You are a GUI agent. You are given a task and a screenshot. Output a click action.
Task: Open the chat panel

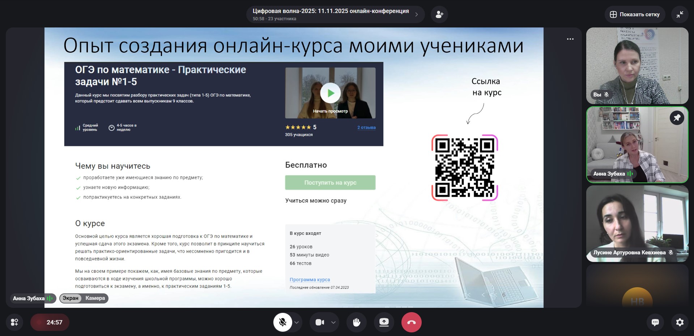655,322
